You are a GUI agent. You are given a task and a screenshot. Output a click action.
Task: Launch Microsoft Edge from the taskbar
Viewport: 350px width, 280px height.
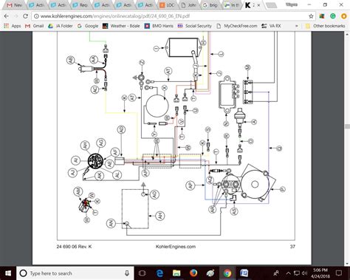[160, 273]
